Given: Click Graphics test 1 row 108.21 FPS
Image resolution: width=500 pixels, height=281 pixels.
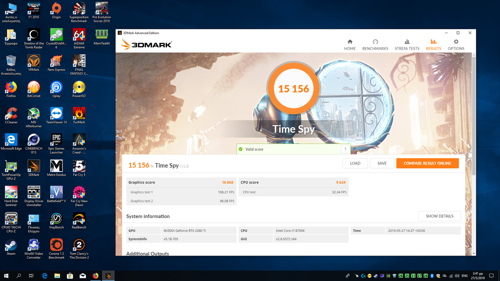Looking at the screenshot, I should tap(181, 192).
